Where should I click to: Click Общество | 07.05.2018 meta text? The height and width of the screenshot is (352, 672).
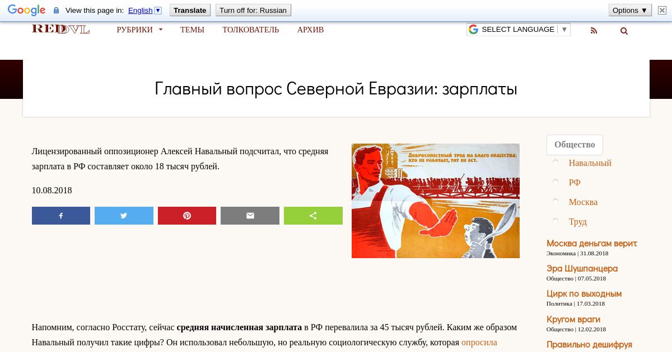point(576,278)
